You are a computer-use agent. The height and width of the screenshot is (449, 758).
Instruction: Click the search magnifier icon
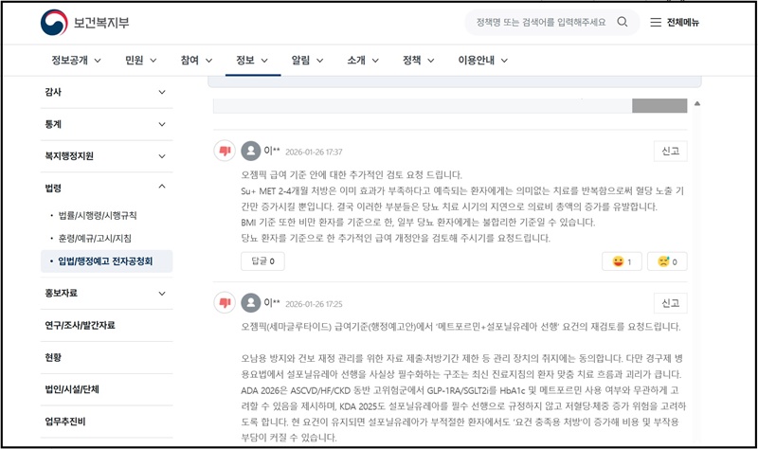pyautogui.click(x=623, y=22)
